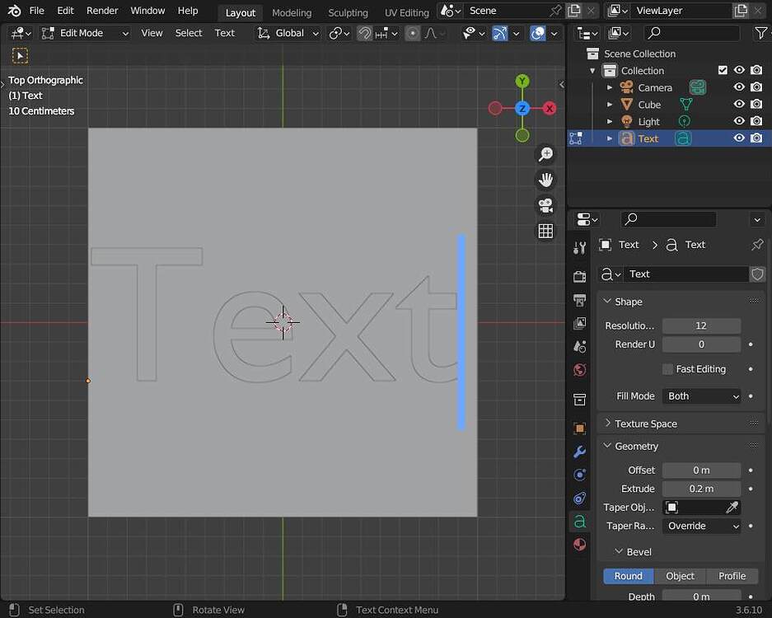Adjust the Extrude 0.2 m field
This screenshot has height=618, width=772.
[x=702, y=489]
